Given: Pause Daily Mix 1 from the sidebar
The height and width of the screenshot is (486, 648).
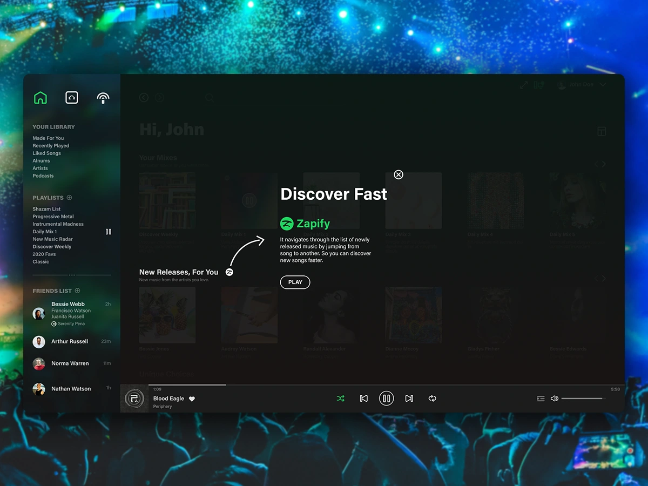Looking at the screenshot, I should click(109, 232).
